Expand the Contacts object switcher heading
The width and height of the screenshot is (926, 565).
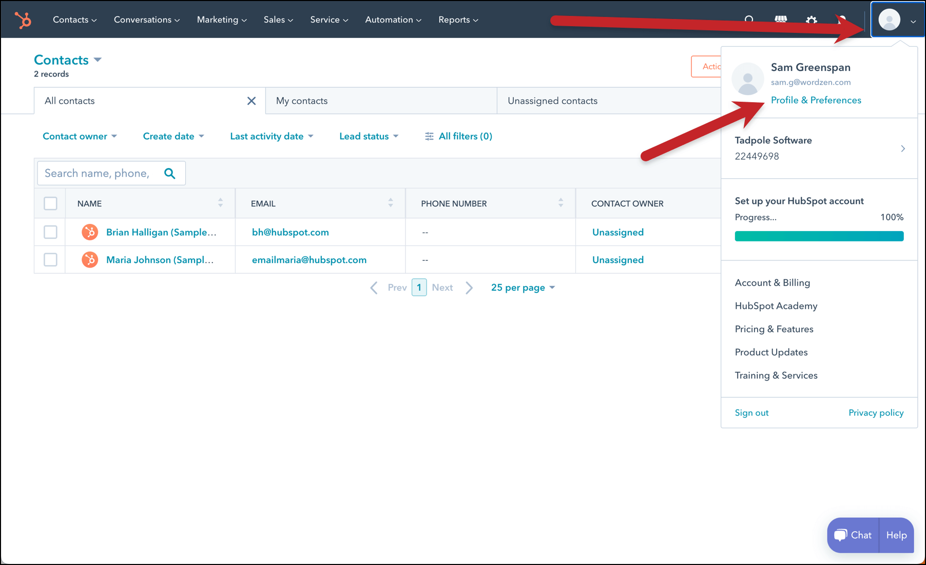tap(68, 60)
